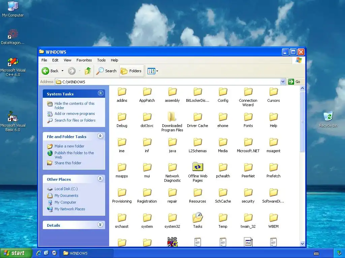Open the Downloaded Program Files folder
This screenshot has width=345, height=258.
(x=172, y=122)
